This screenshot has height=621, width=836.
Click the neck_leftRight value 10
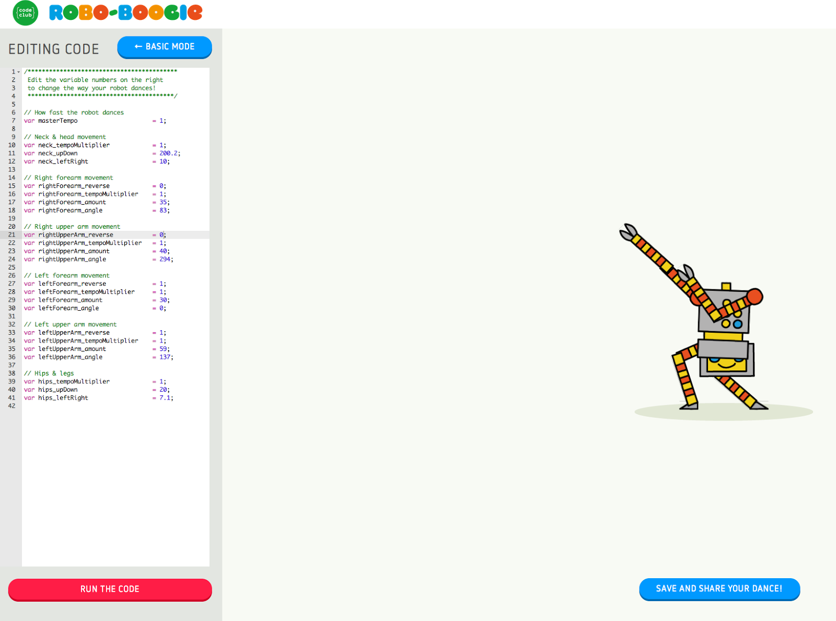point(163,161)
